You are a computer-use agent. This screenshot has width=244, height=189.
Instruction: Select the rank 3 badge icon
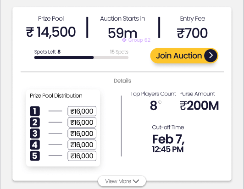[x=35, y=133]
